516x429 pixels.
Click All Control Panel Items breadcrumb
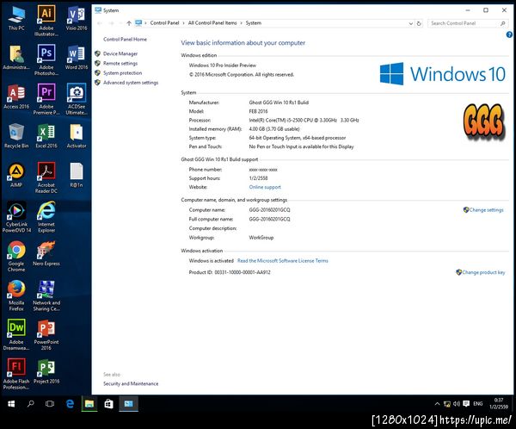pos(212,23)
